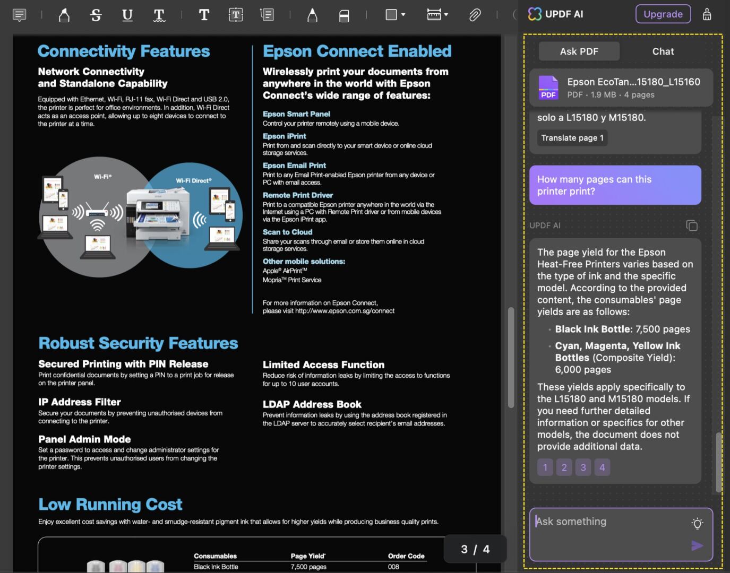This screenshot has height=573, width=730.
Task: Click the 'LDAP Address Book' heading
Action: click(312, 404)
